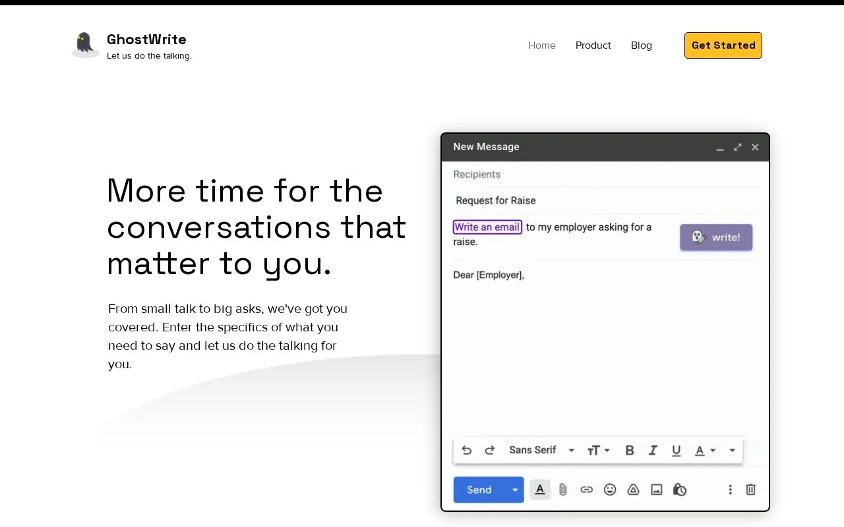This screenshot has width=844, height=527.
Task: Click the New Message title text
Action: (x=486, y=147)
